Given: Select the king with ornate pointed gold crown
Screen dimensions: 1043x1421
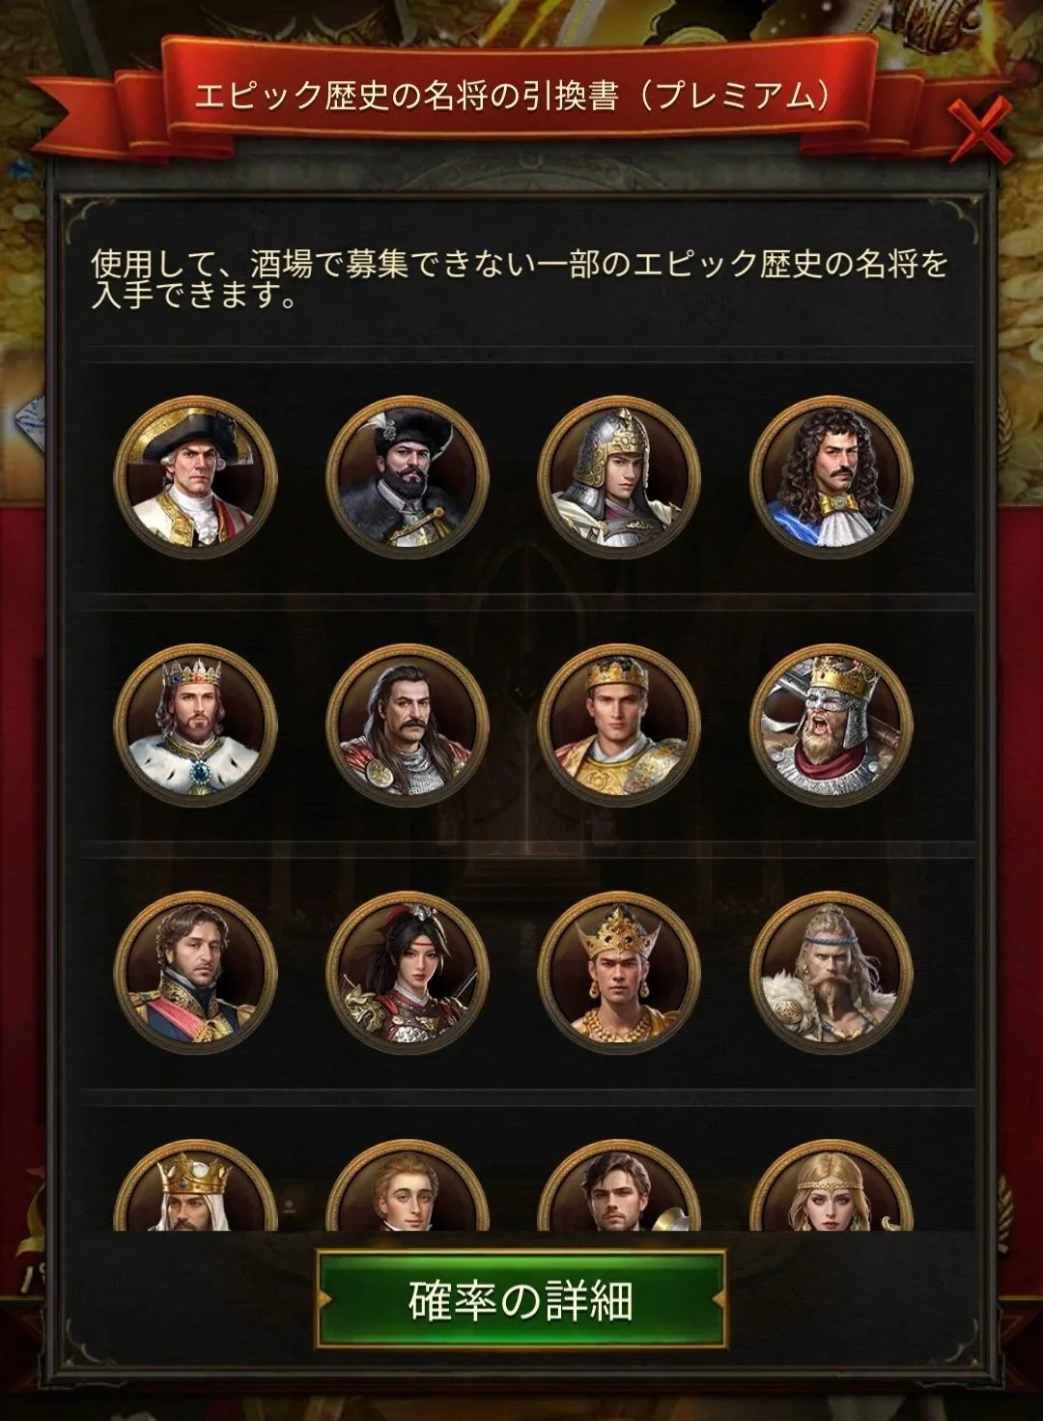Looking at the screenshot, I should [x=619, y=973].
